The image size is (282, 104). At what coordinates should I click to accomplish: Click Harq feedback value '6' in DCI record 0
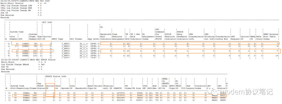[x=187, y=44]
